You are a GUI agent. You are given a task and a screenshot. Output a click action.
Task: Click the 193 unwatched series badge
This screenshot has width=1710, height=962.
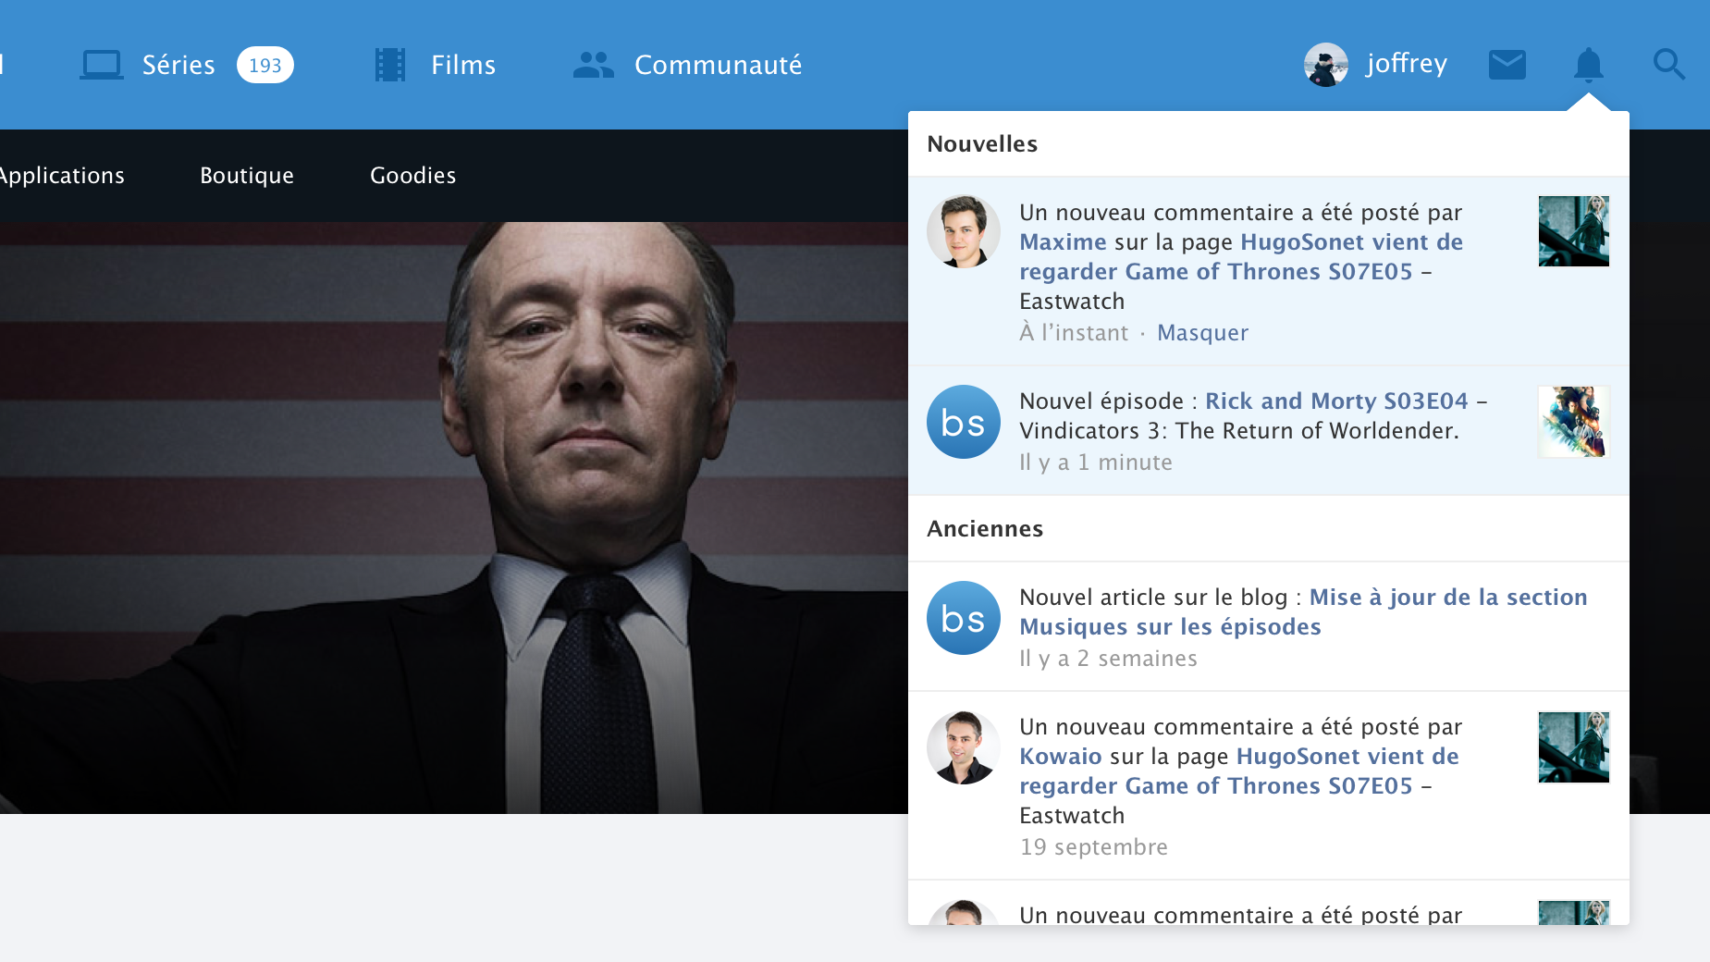[264, 65]
